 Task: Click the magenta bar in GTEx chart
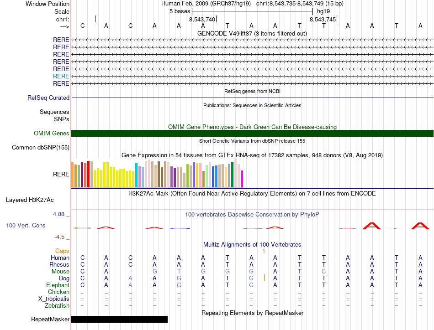point(242,179)
